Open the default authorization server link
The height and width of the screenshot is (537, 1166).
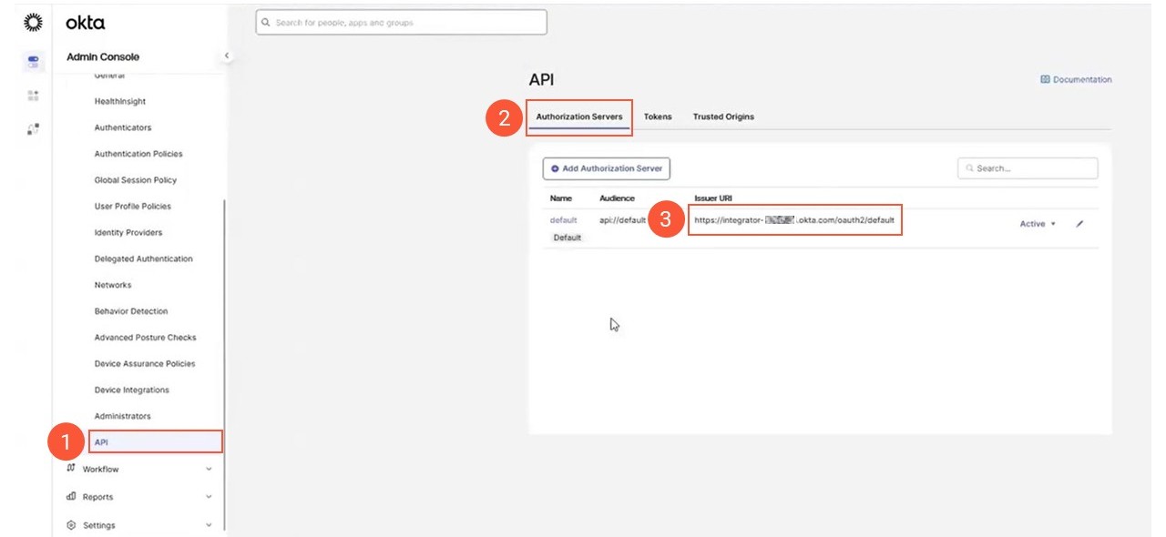563,220
